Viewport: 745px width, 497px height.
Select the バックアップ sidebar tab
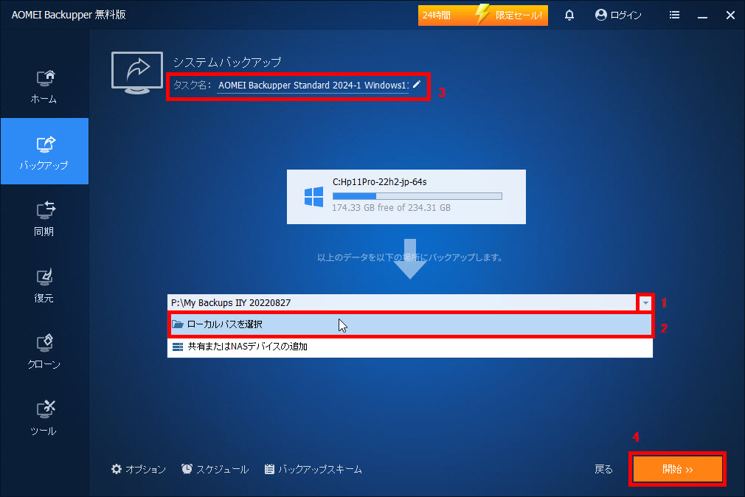click(x=44, y=152)
